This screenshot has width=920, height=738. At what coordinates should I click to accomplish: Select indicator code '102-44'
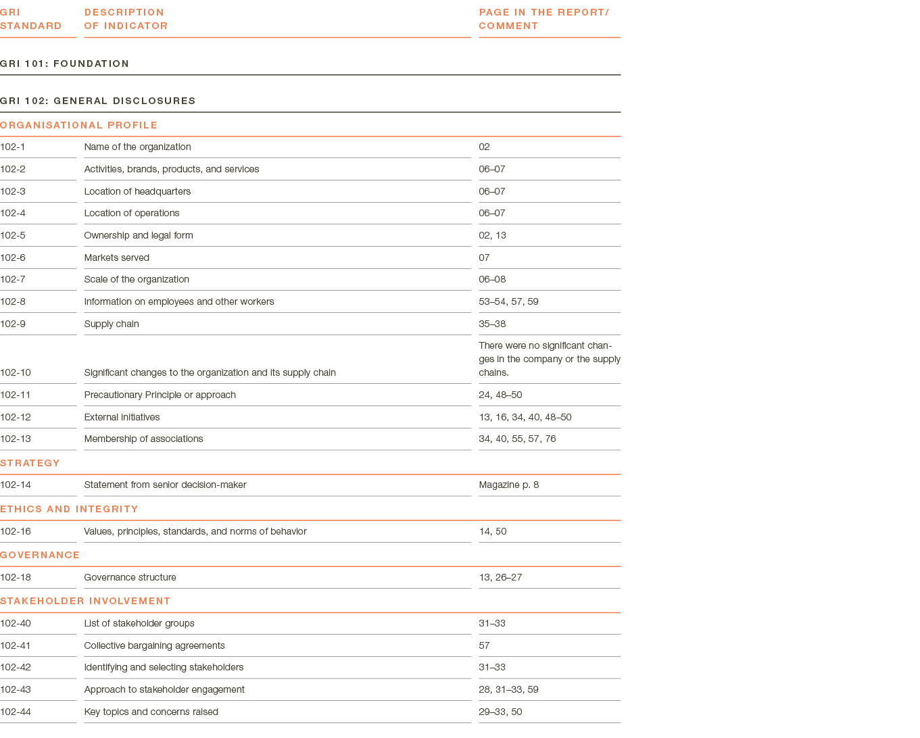click(x=16, y=712)
